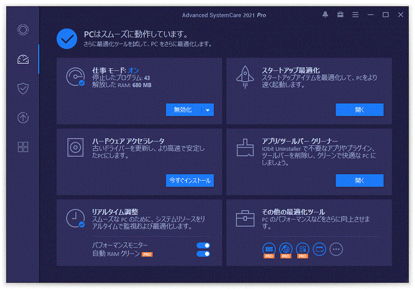Click the orange PRO badge beside 自動 RAM クリーン

(x=147, y=254)
